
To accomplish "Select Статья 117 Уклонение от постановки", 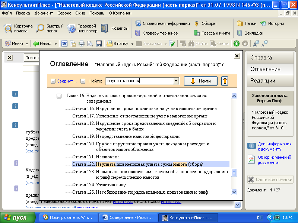I will [140, 116].
